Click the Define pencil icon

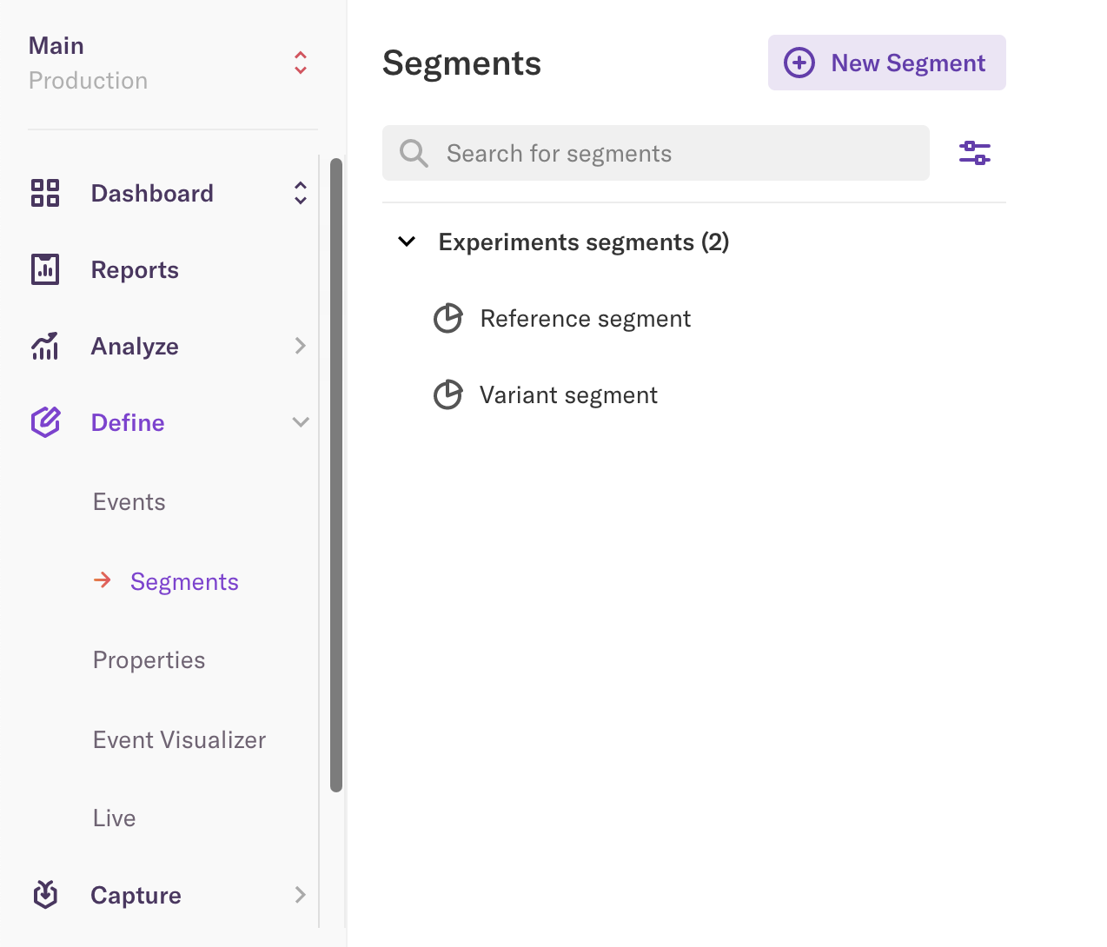click(45, 422)
